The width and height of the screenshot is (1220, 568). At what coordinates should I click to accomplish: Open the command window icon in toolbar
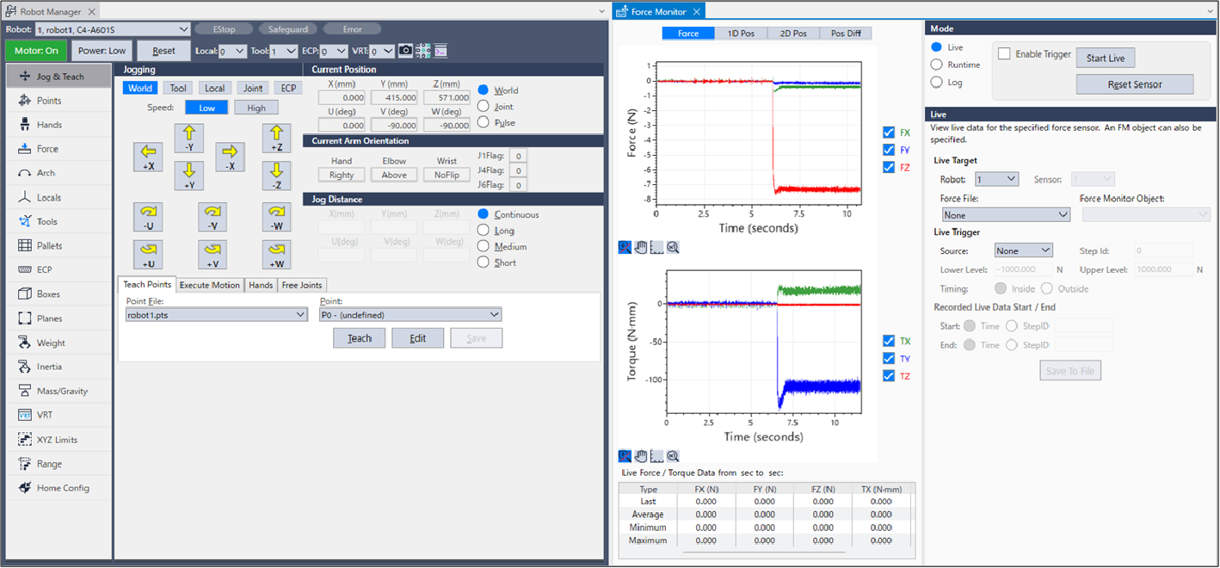pyautogui.click(x=441, y=51)
